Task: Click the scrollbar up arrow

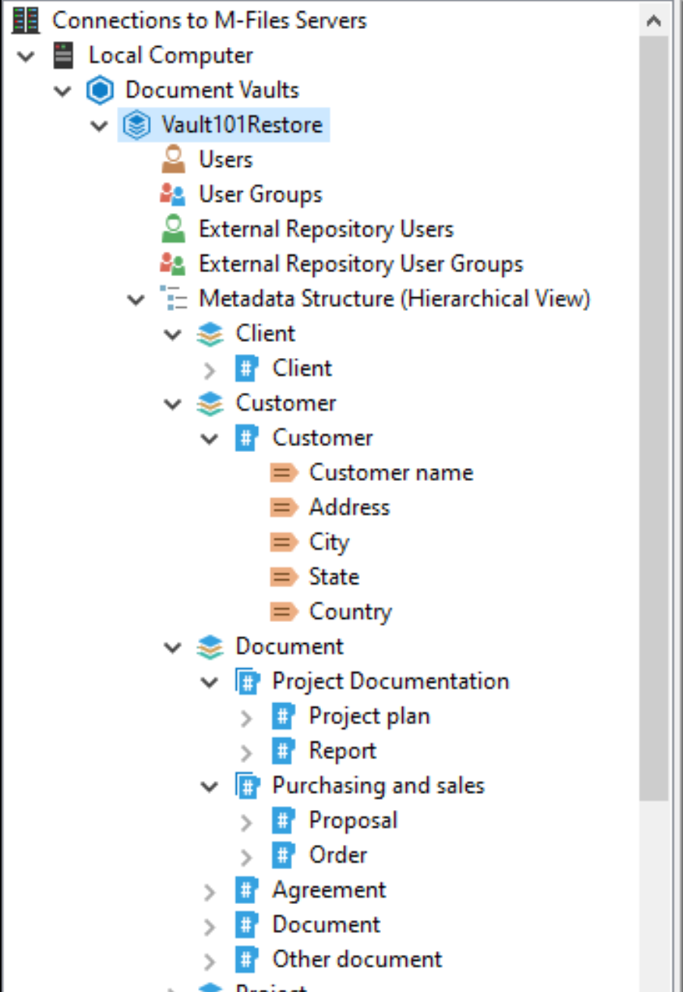Action: pos(653,20)
